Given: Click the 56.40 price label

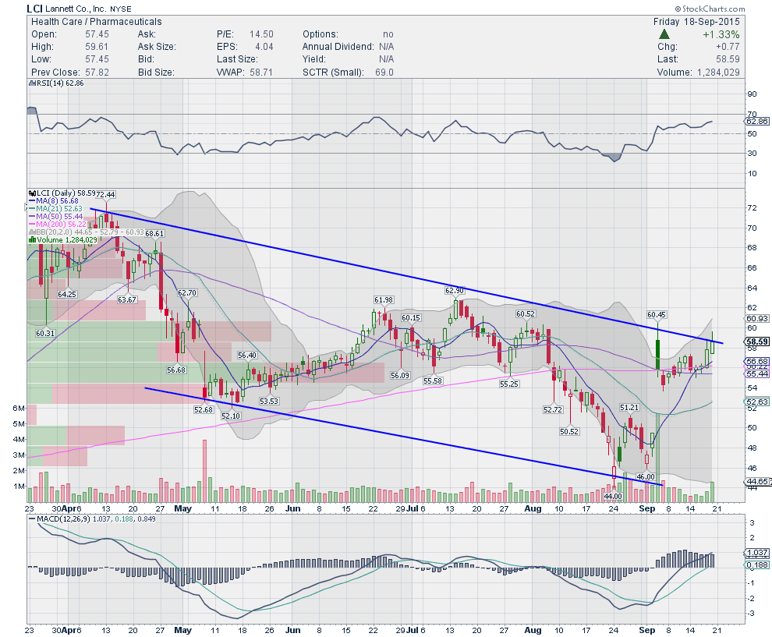Looking at the screenshot, I should (x=246, y=356).
